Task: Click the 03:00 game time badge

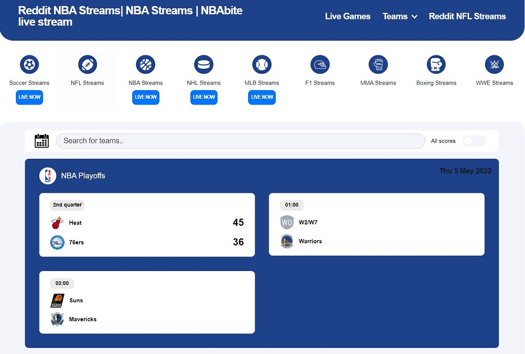Action: tap(62, 283)
